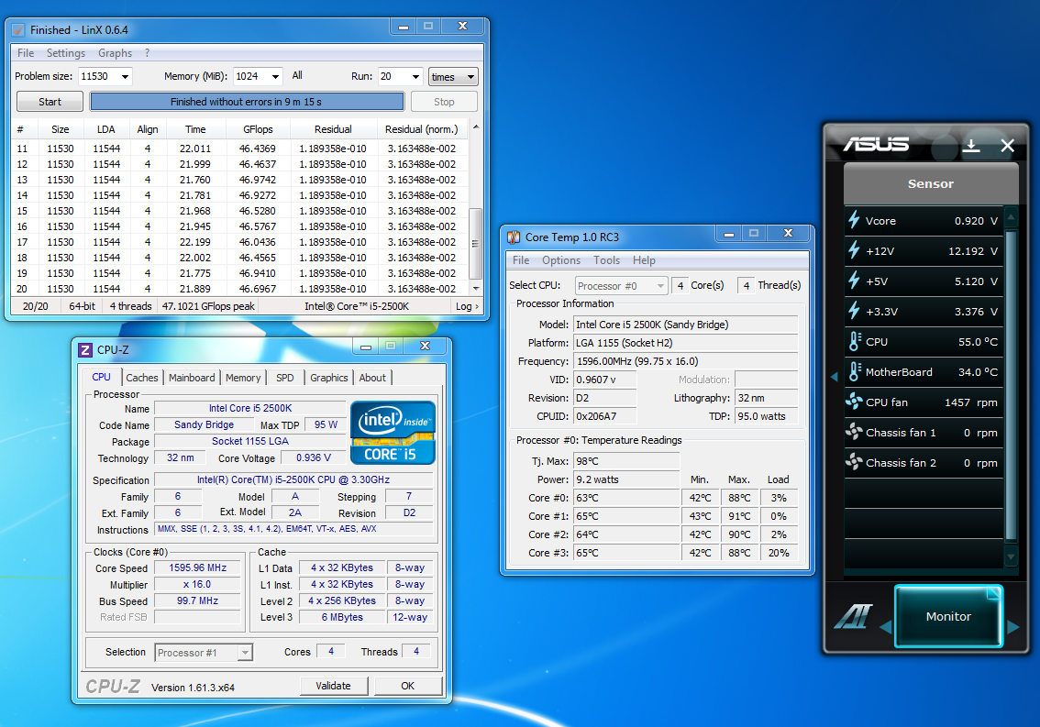Click the LinX results table scrollbar thumb
The height and width of the screenshot is (727, 1040).
(475, 243)
